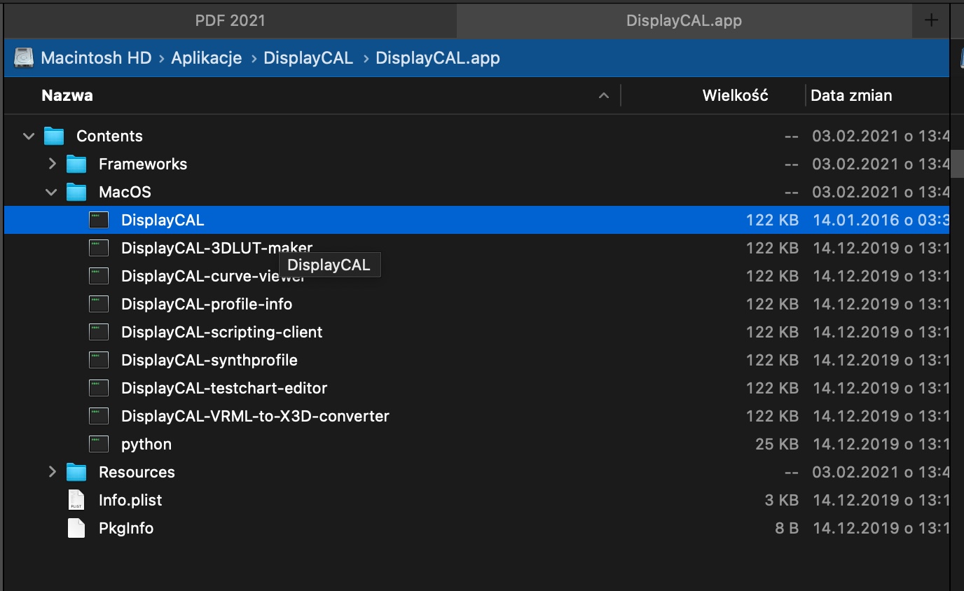
Task: Select the MacOS folder name
Action: 125,192
